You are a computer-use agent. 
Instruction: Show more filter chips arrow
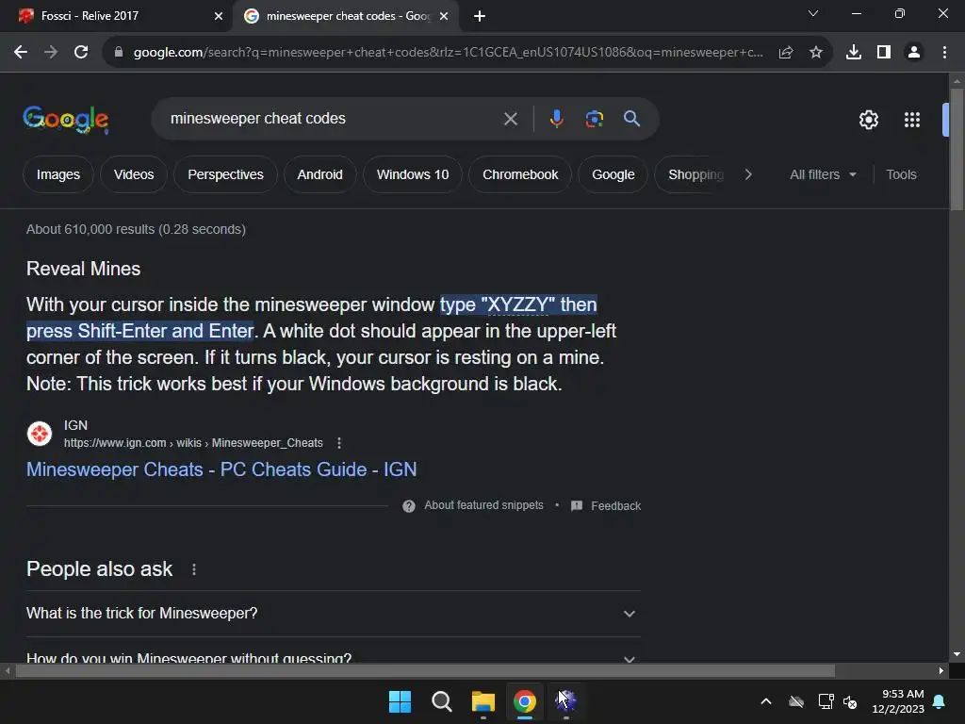(x=747, y=174)
